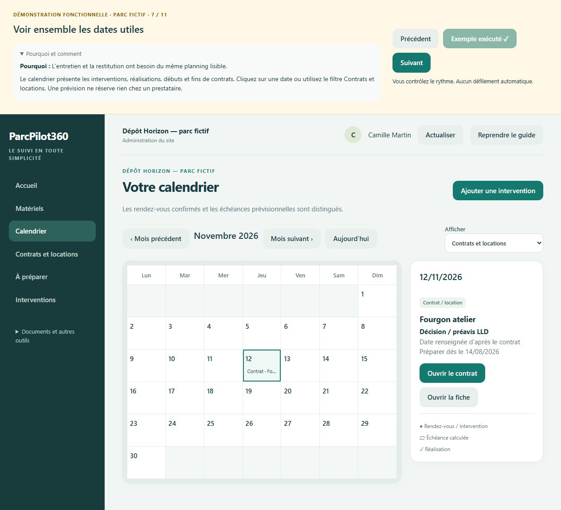The width and height of the screenshot is (561, 510).
Task: Open the Interventions sidebar entry
Action: tap(52, 300)
